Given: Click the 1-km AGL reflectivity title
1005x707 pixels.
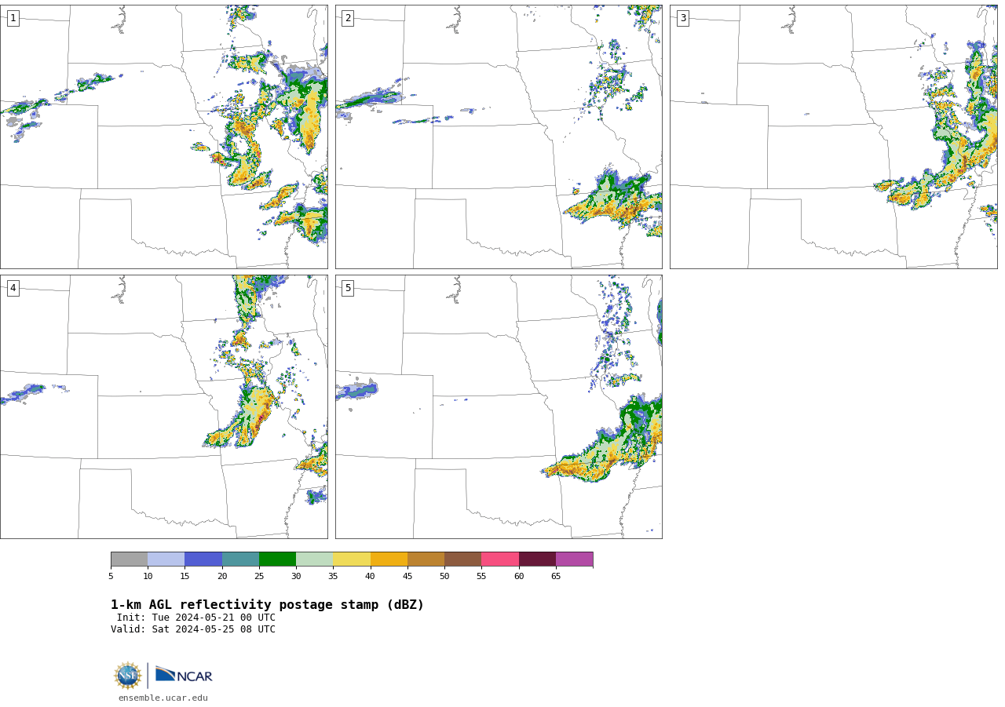Looking at the screenshot, I should coord(267,605).
